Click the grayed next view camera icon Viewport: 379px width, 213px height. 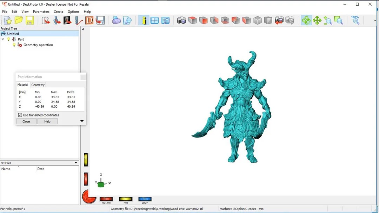(290, 20)
